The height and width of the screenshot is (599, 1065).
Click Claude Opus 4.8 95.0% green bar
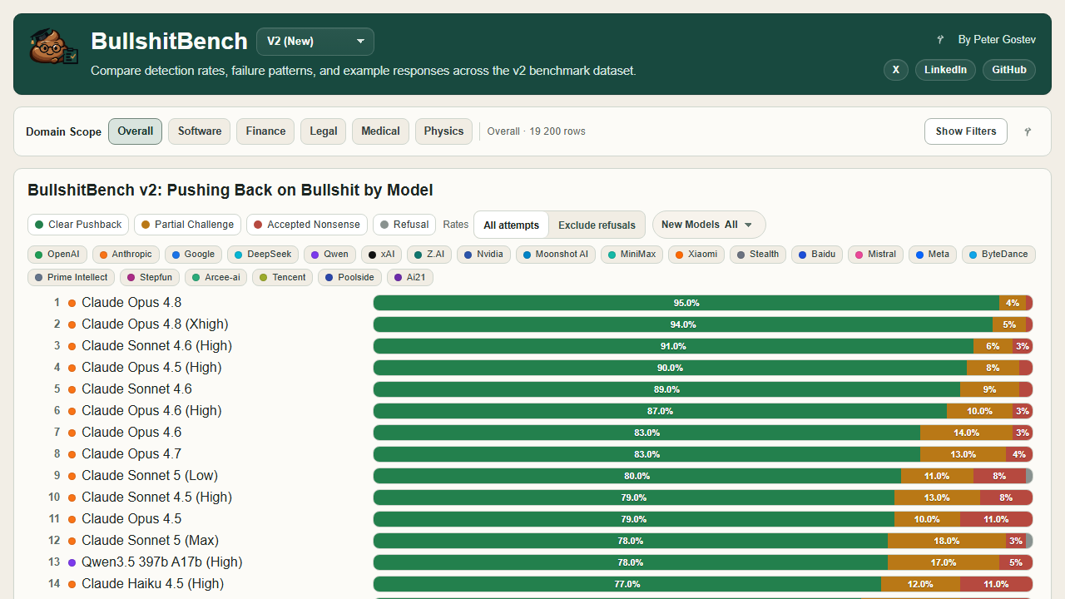click(686, 303)
